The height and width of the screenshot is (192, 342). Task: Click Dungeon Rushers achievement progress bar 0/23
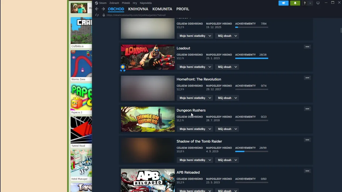[x=251, y=120]
